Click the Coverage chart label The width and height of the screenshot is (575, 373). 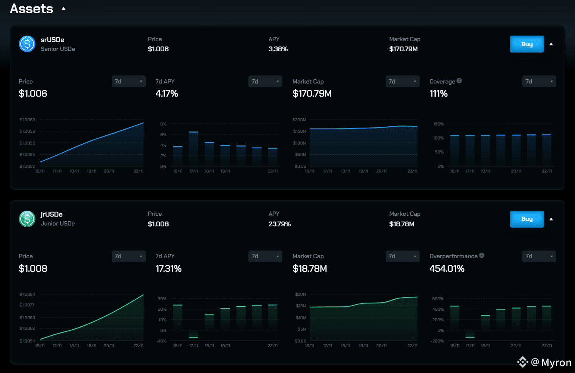[442, 81]
